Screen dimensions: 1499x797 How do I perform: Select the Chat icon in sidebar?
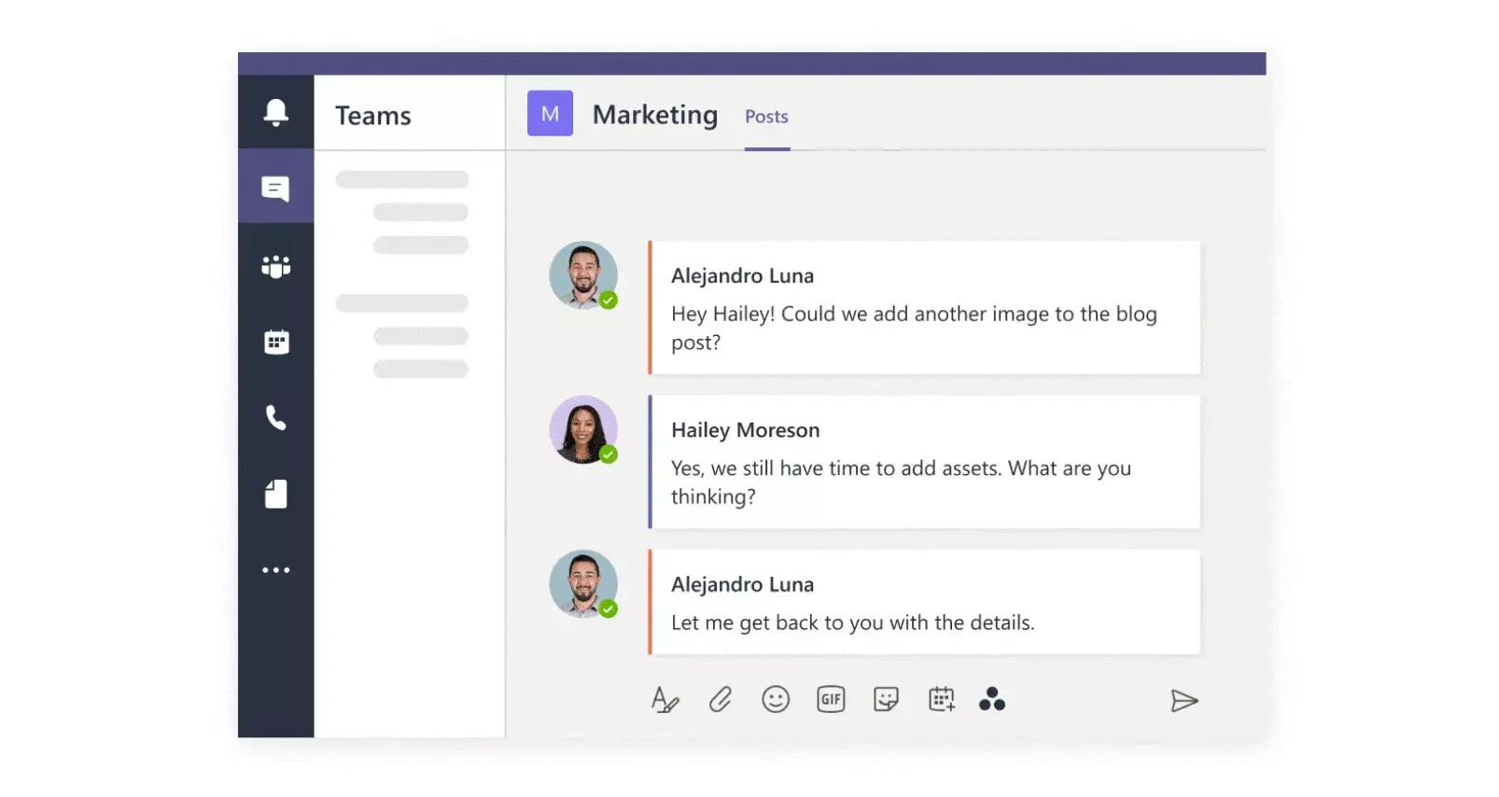tap(275, 188)
